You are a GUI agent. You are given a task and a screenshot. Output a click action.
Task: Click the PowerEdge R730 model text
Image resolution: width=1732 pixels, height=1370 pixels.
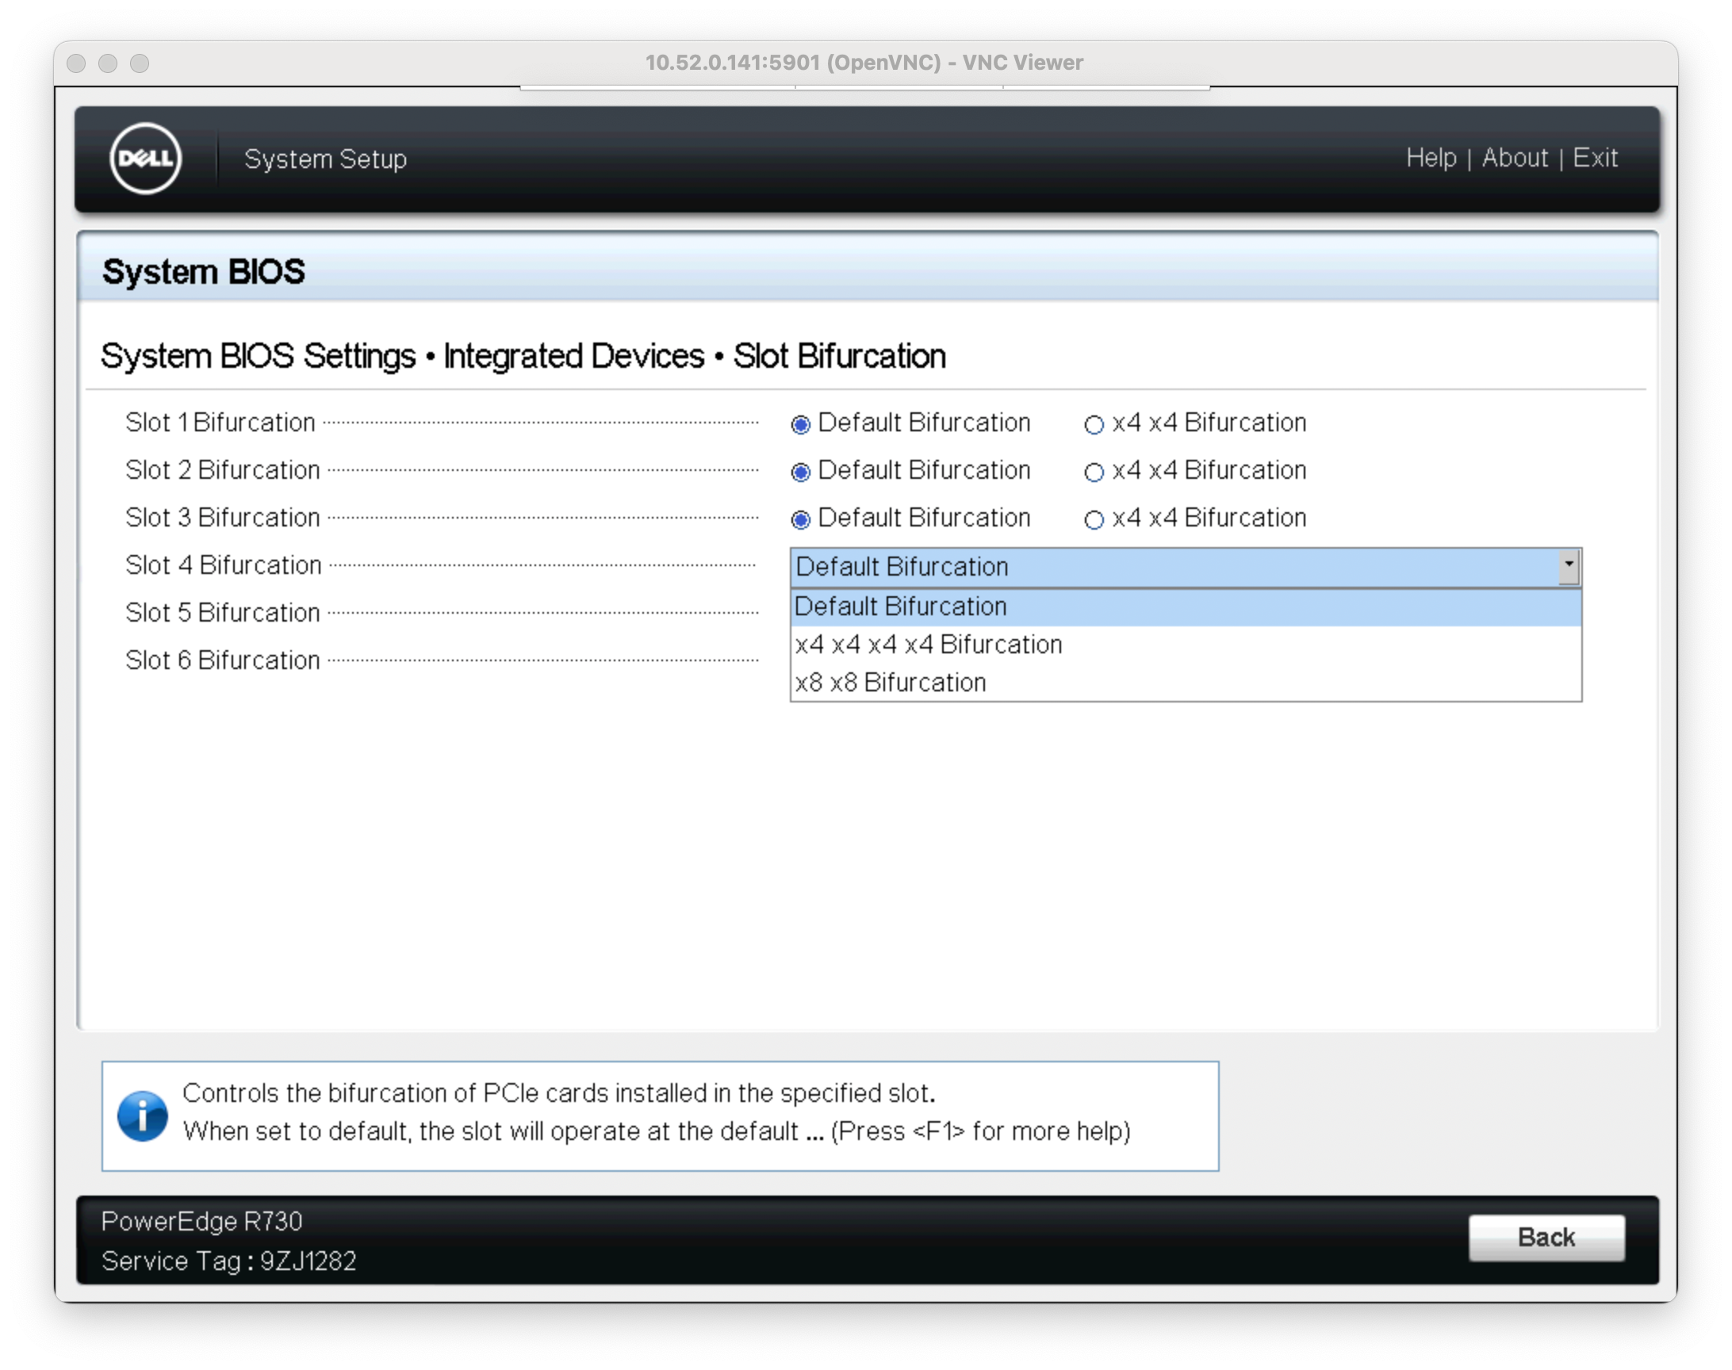point(201,1221)
